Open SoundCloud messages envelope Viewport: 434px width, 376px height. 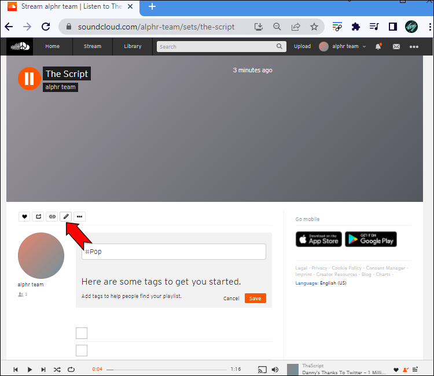tap(396, 46)
